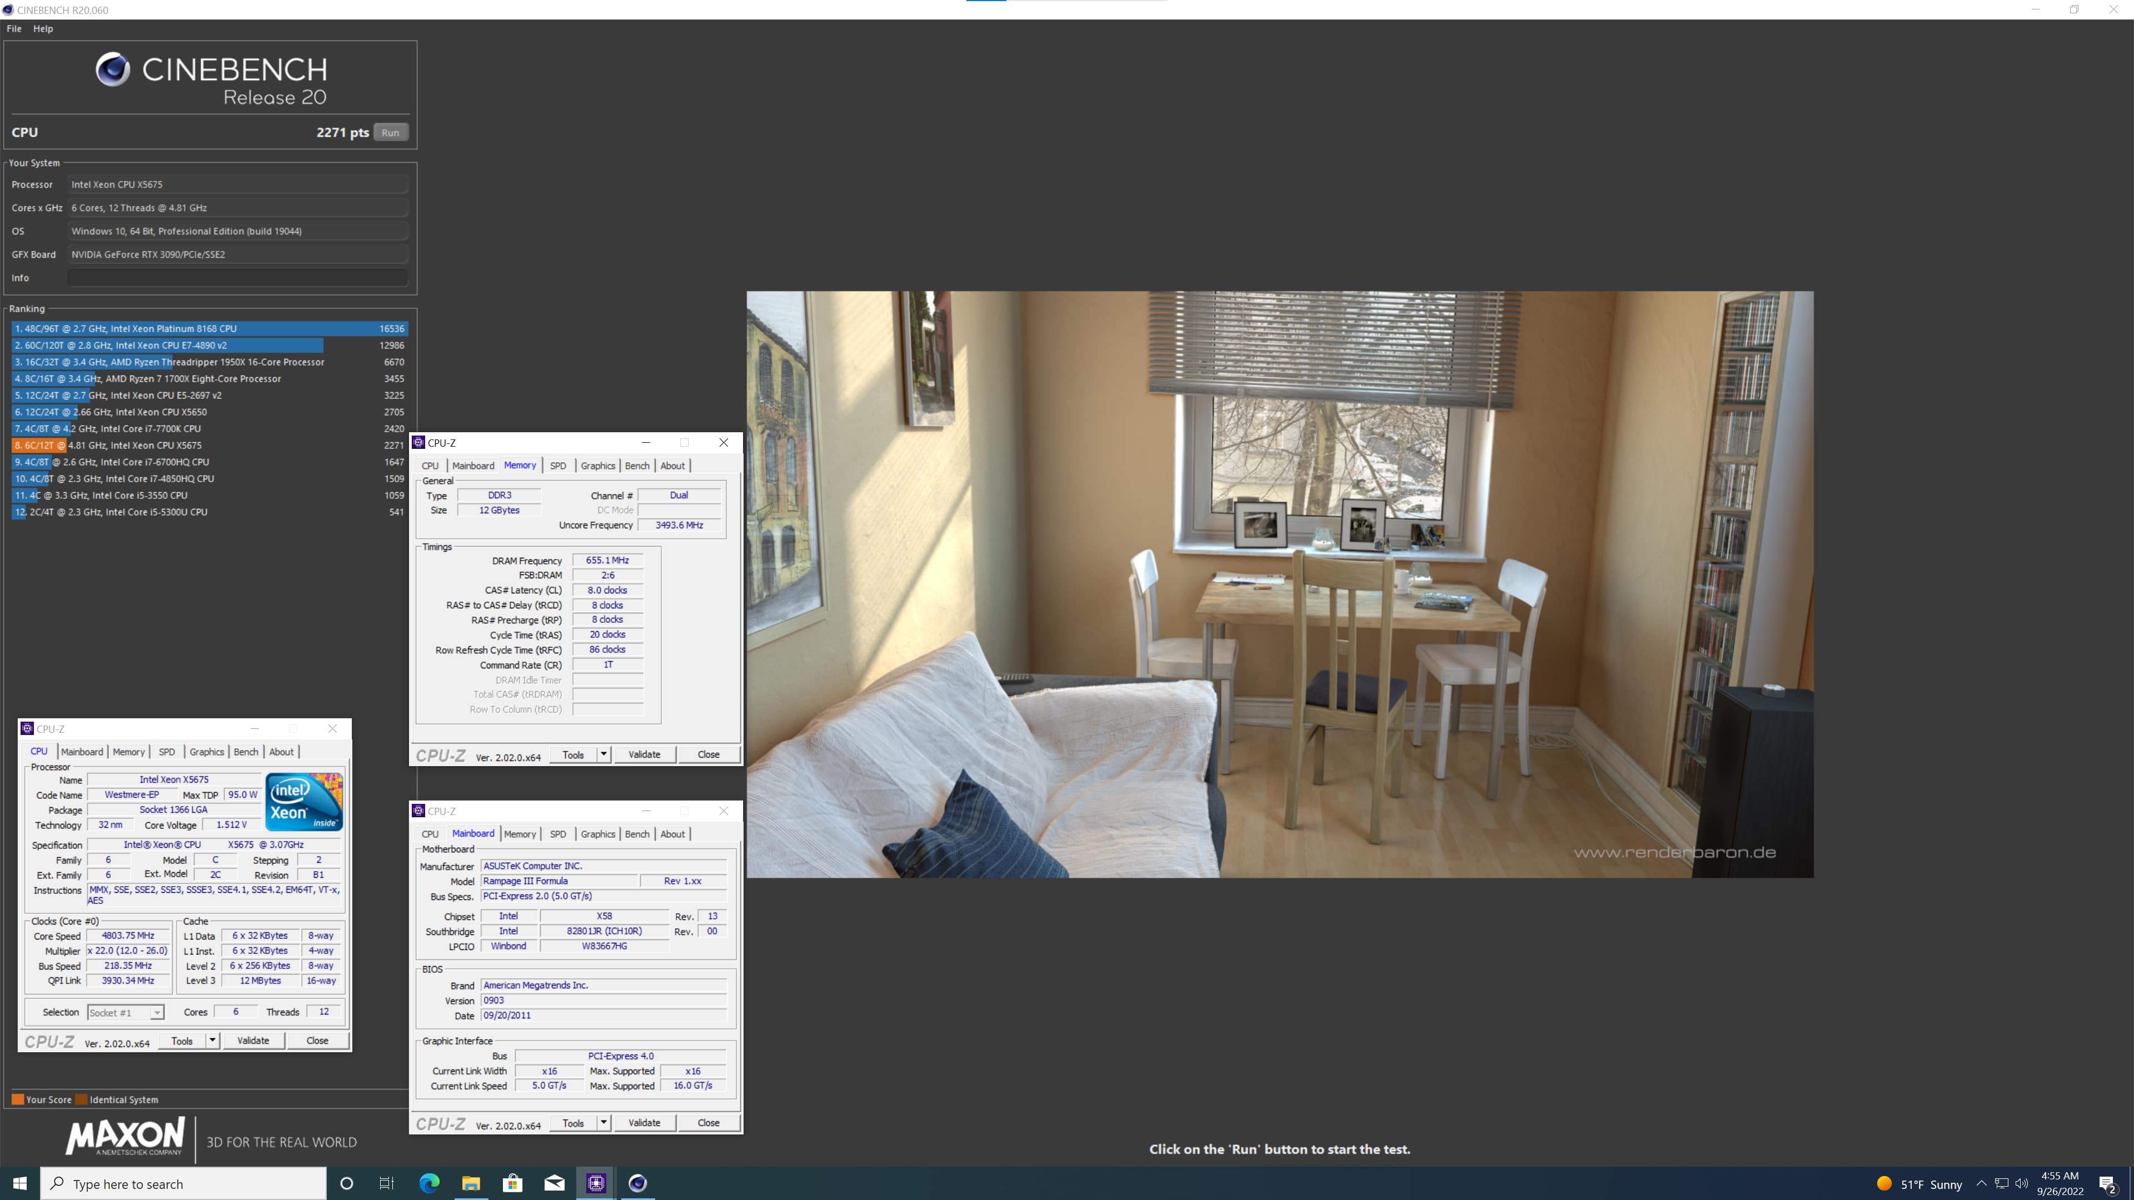Open Mail app from taskbar

pyautogui.click(x=554, y=1183)
